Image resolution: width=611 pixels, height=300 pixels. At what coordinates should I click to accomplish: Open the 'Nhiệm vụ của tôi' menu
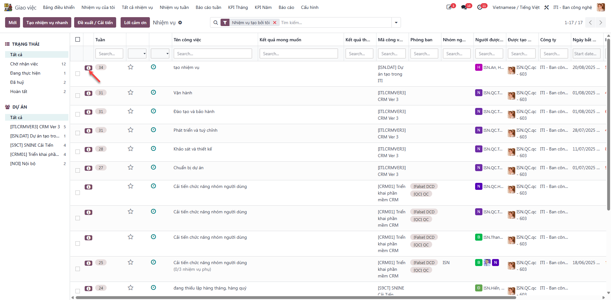(x=98, y=7)
